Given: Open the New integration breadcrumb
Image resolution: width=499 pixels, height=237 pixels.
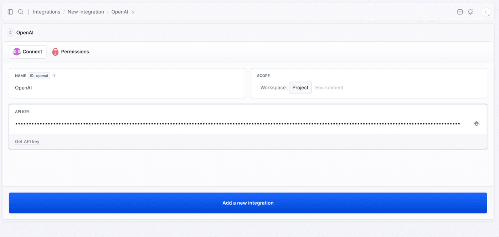Looking at the screenshot, I should [86, 12].
